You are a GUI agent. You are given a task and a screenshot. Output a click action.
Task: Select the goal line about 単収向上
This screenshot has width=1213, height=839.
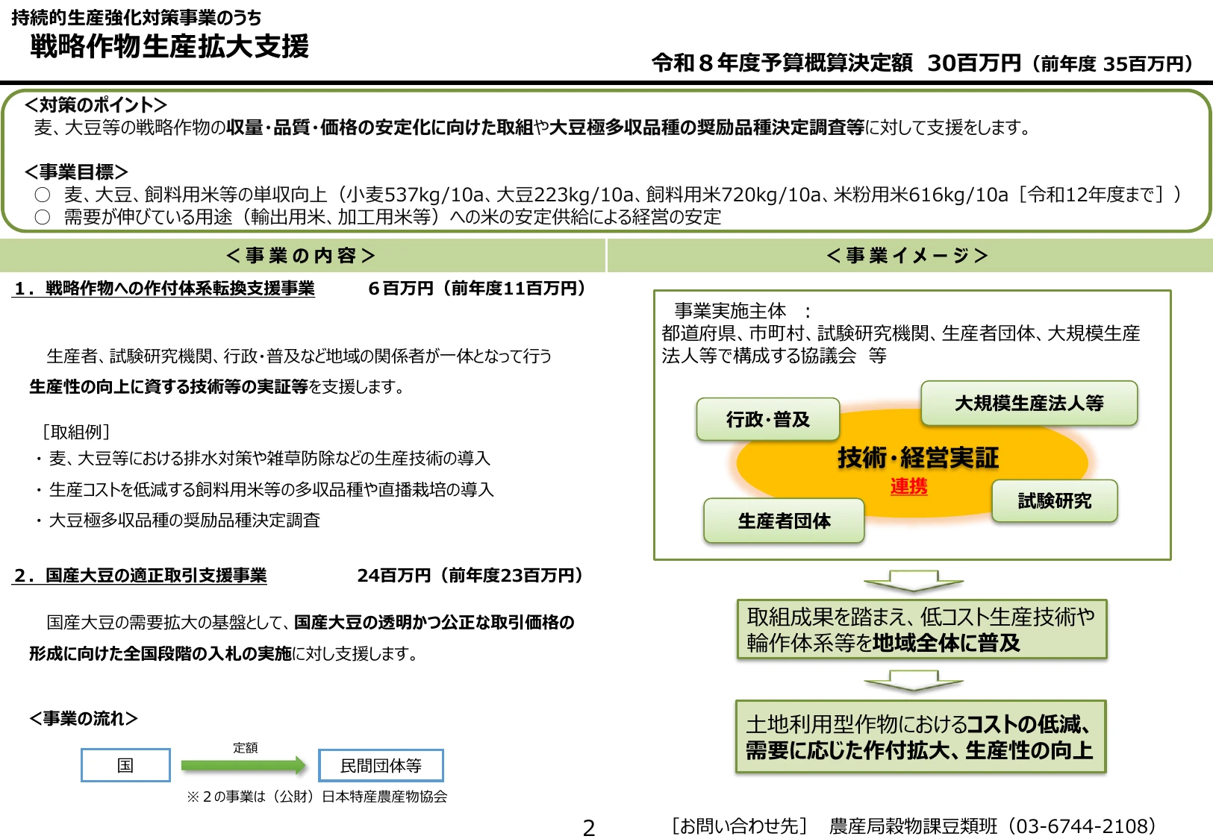coord(609,195)
